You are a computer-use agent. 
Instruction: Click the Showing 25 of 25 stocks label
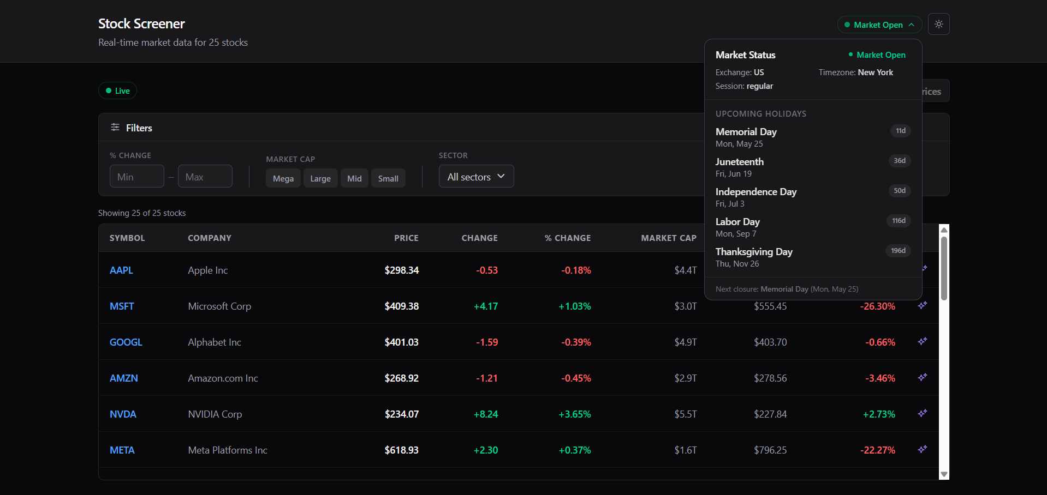coord(142,213)
